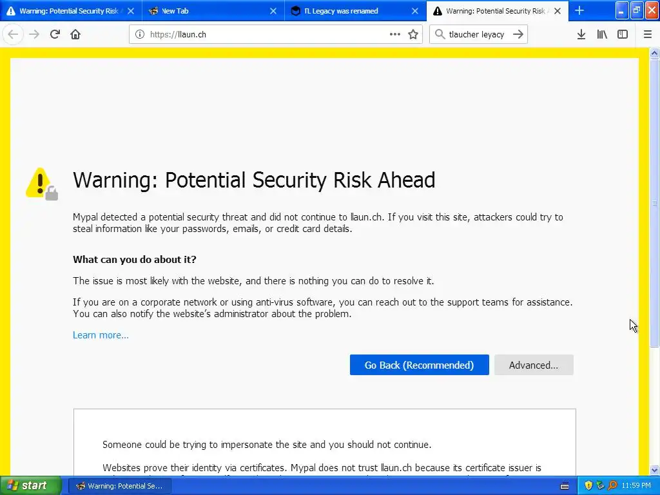Screen dimensions: 660x495
Task: Reload the page with the refresh icon
Action: [x=55, y=34]
